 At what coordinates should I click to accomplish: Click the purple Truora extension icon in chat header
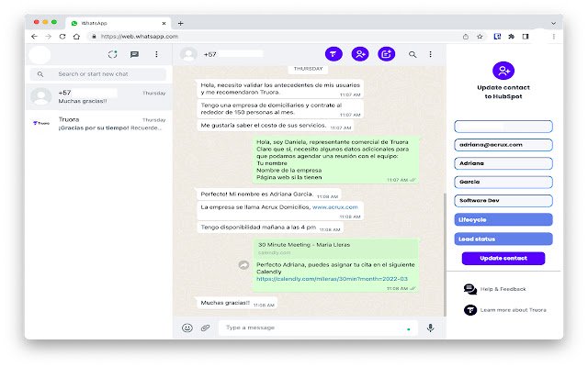click(x=334, y=54)
